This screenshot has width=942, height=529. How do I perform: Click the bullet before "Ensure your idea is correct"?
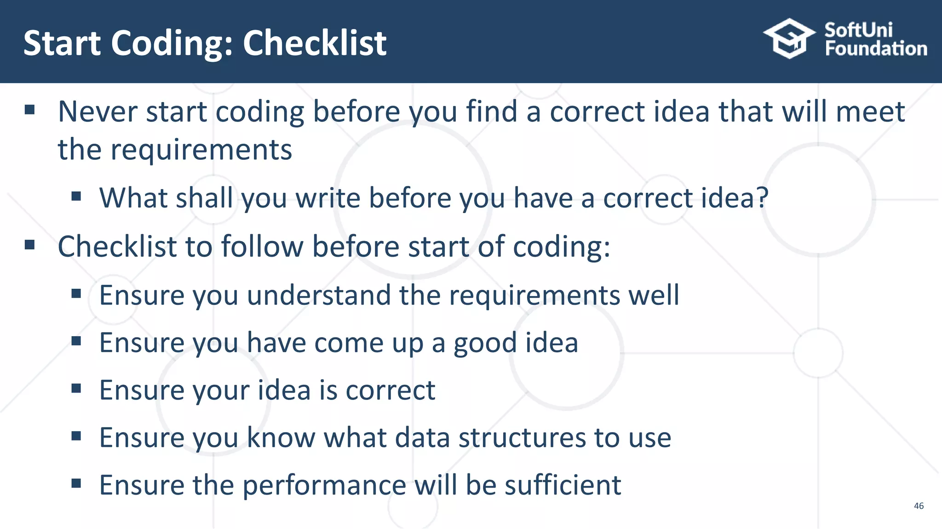(76, 389)
